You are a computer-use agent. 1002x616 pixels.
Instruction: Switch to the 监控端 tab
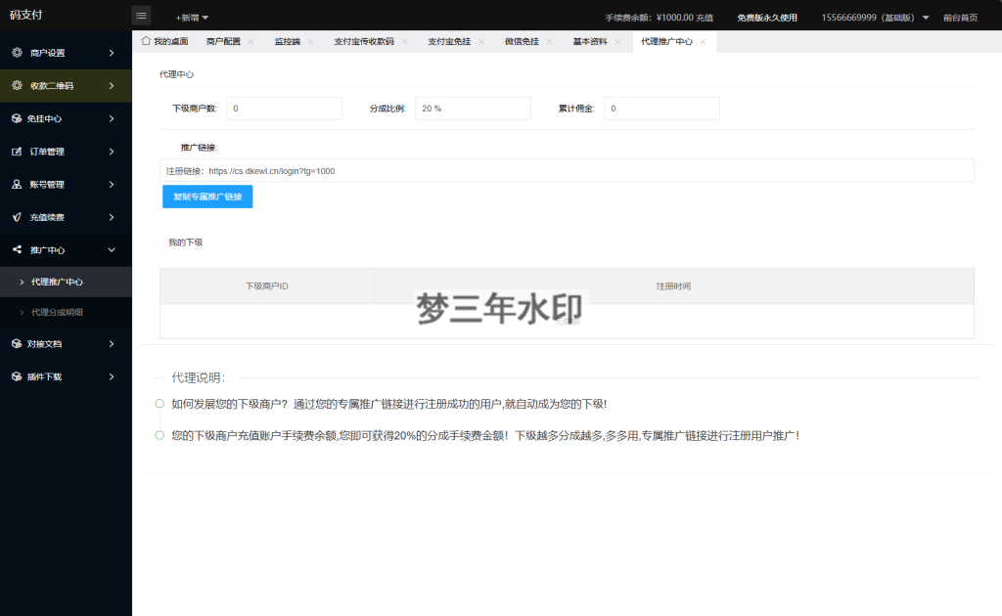[288, 41]
